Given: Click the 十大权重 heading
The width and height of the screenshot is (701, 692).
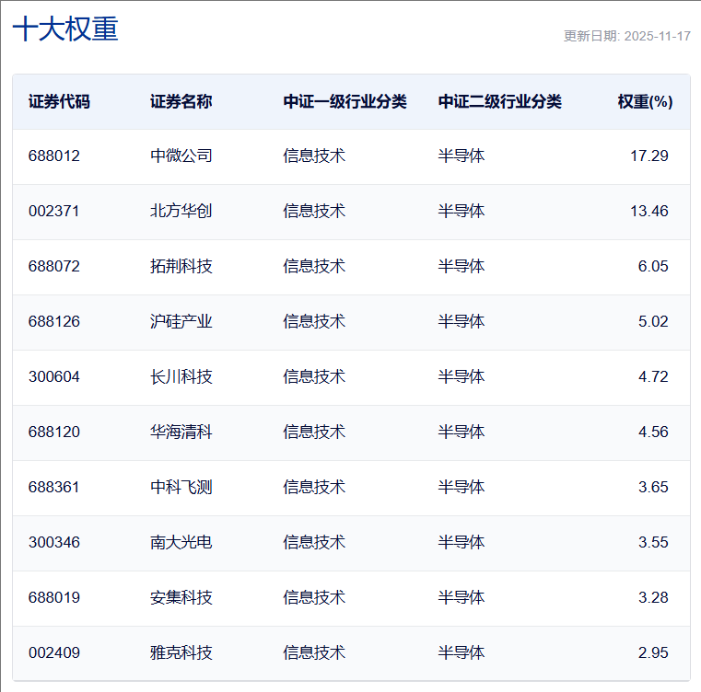Looking at the screenshot, I should 65,29.
